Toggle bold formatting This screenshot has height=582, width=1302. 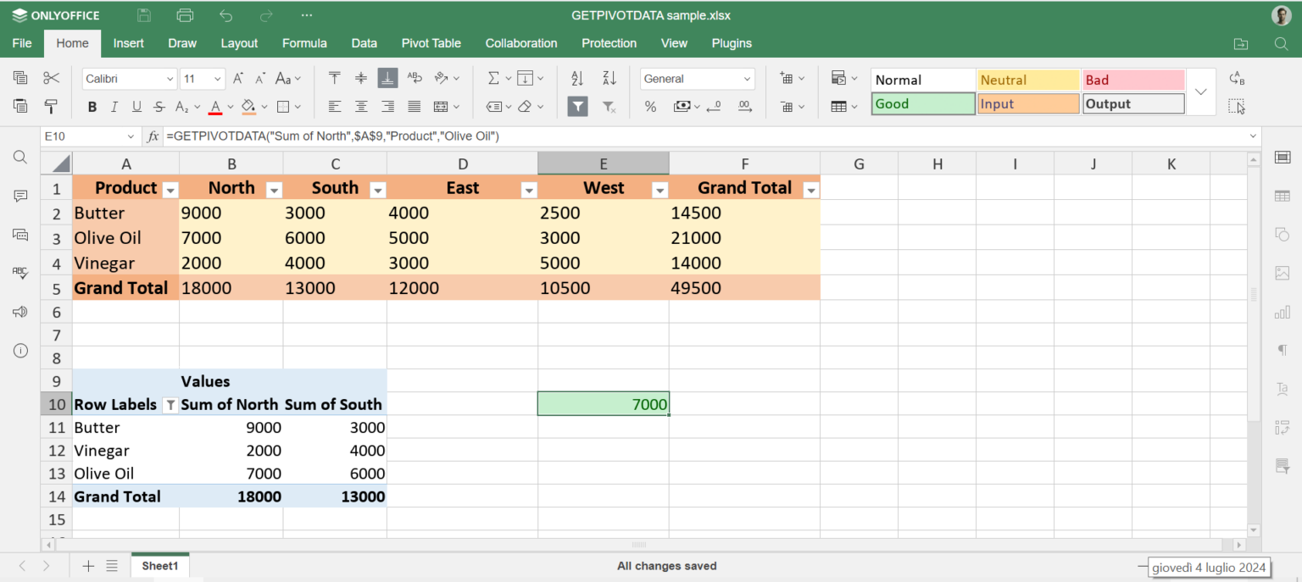(x=92, y=107)
